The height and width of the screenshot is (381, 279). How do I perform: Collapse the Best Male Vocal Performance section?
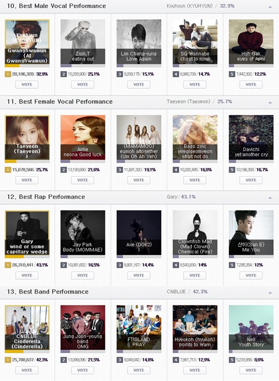point(270,7)
